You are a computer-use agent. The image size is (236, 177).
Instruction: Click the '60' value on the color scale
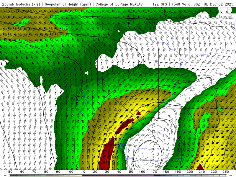[22, 172]
